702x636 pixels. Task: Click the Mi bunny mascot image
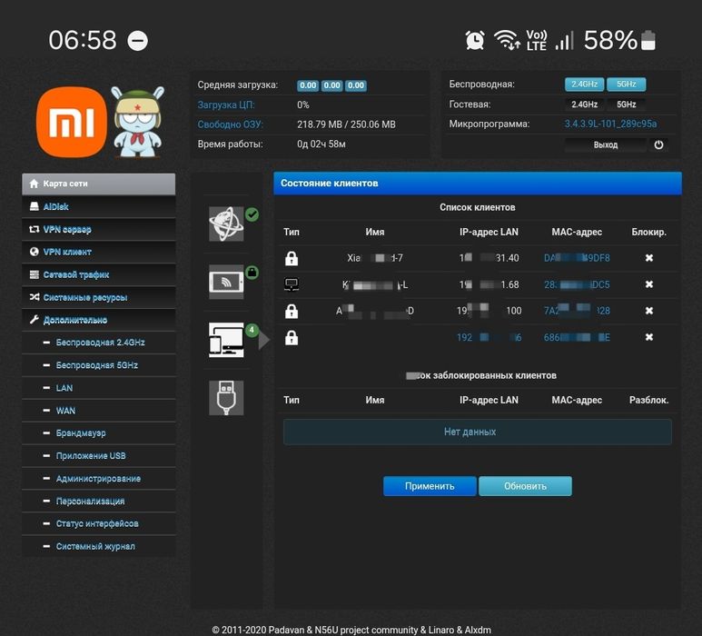(x=138, y=122)
